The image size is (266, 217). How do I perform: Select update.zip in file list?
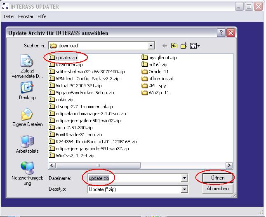pyautogui.click(x=66, y=58)
